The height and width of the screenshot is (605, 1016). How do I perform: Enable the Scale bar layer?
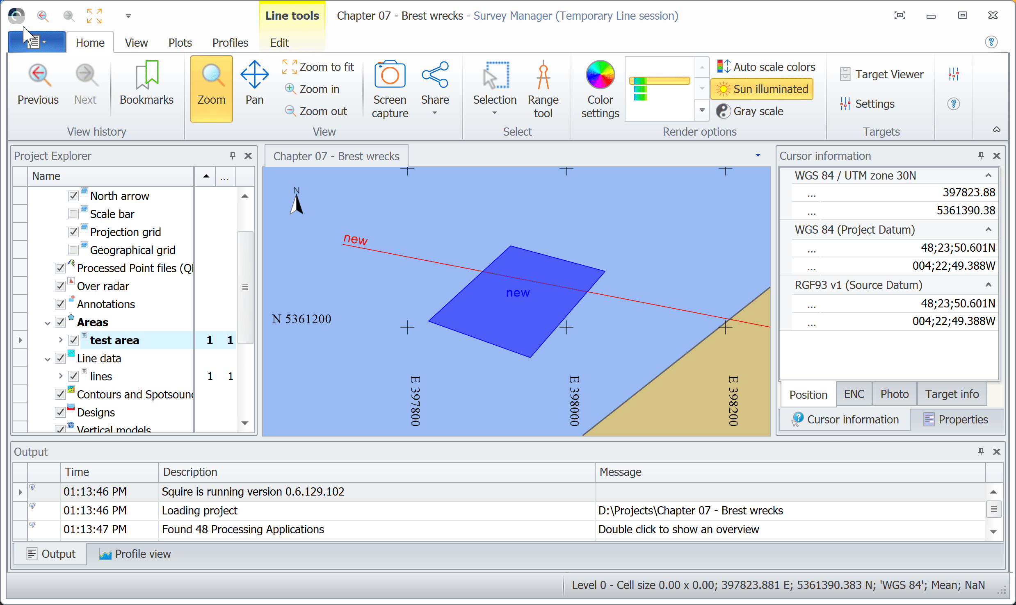[73, 214]
